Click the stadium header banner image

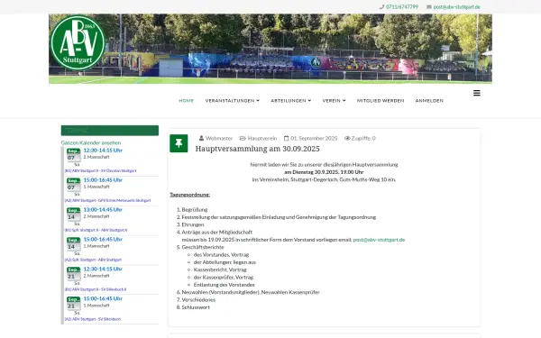point(270,49)
